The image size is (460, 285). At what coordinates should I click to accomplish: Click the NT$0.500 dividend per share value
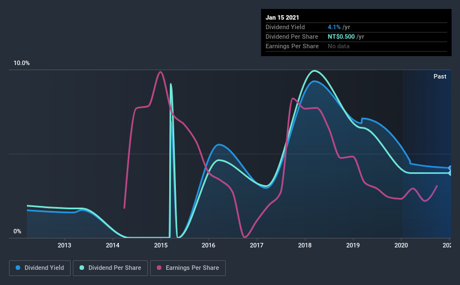coord(341,36)
